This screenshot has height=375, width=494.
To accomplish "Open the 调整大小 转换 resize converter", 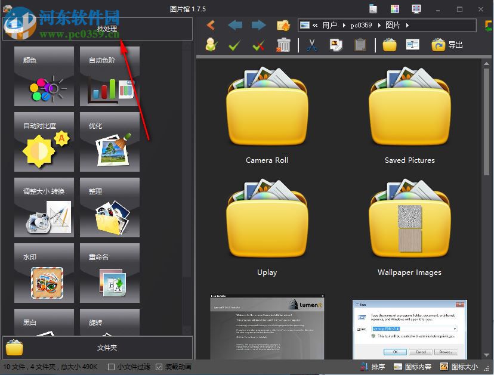I will pyautogui.click(x=44, y=207).
